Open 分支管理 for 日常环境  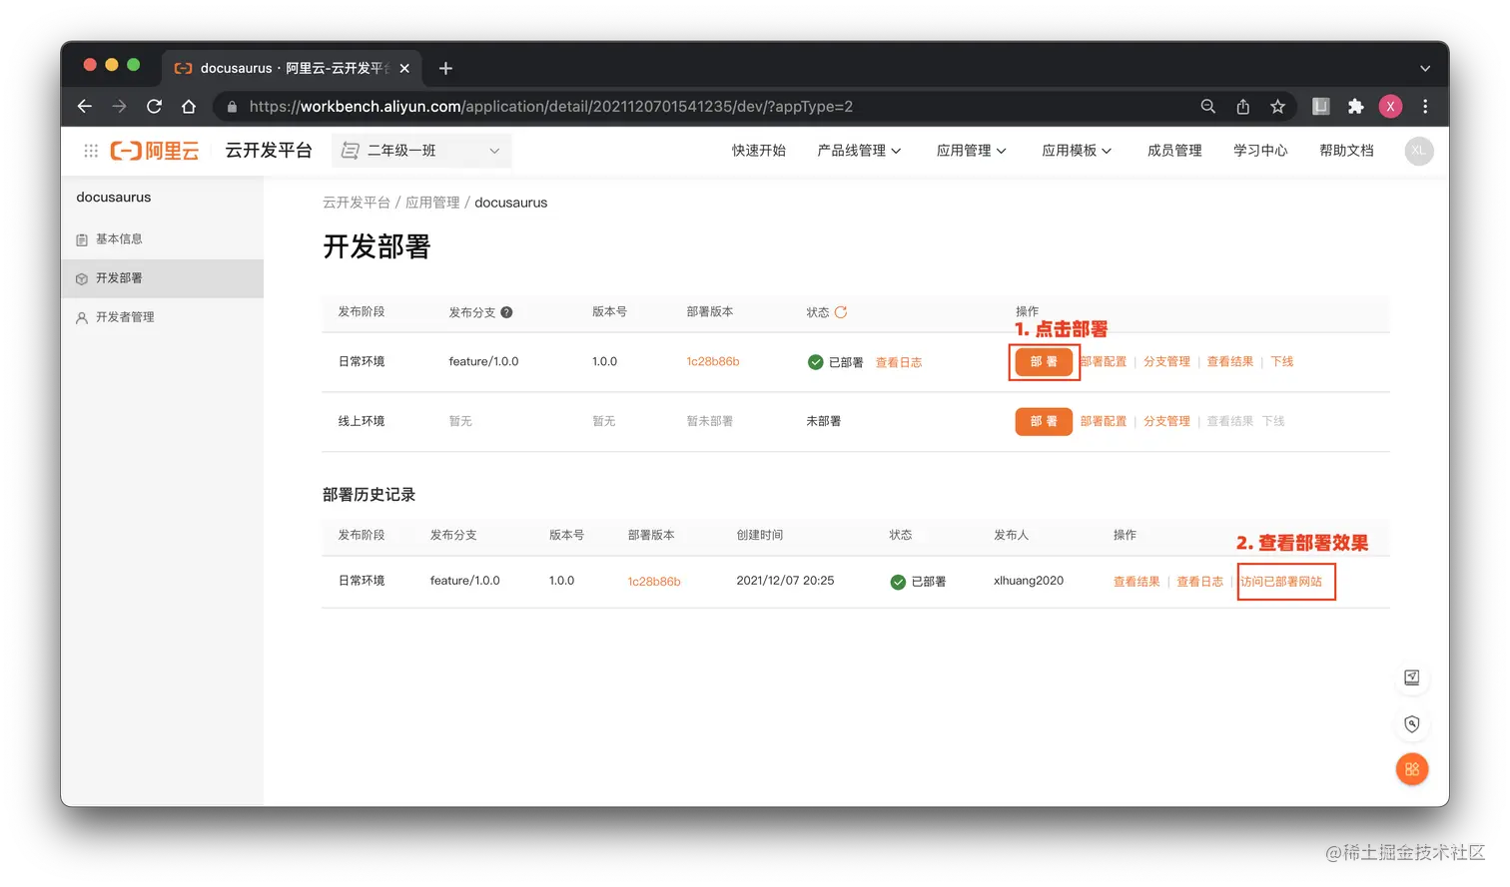pyautogui.click(x=1166, y=361)
